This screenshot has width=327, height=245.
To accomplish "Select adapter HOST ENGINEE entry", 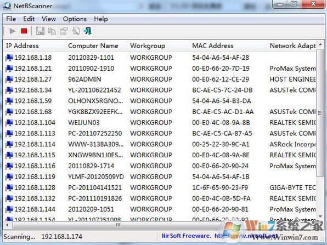I will (292, 79).
